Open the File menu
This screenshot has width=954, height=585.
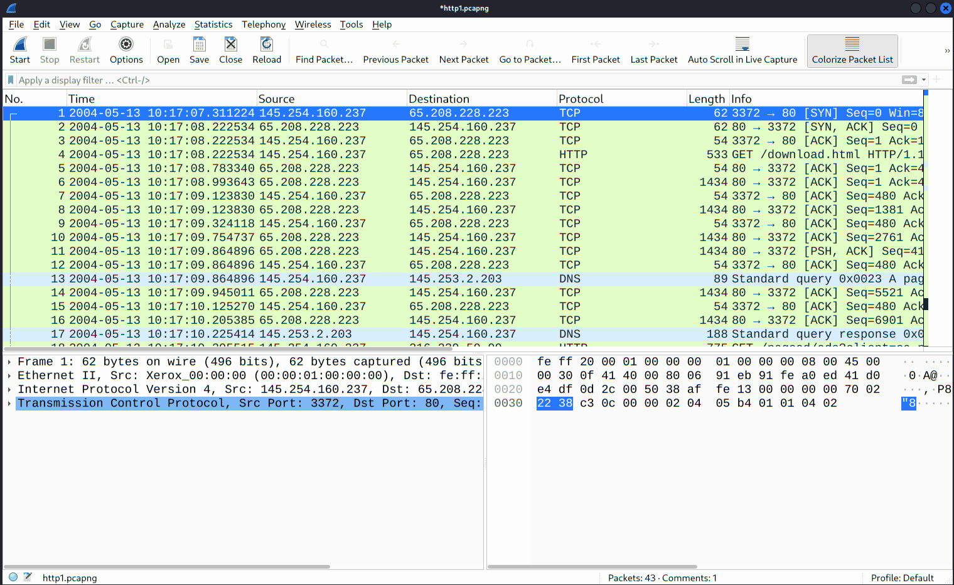pyautogui.click(x=16, y=24)
